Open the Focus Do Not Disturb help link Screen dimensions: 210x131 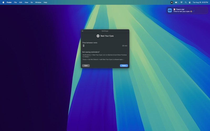click(x=103, y=59)
